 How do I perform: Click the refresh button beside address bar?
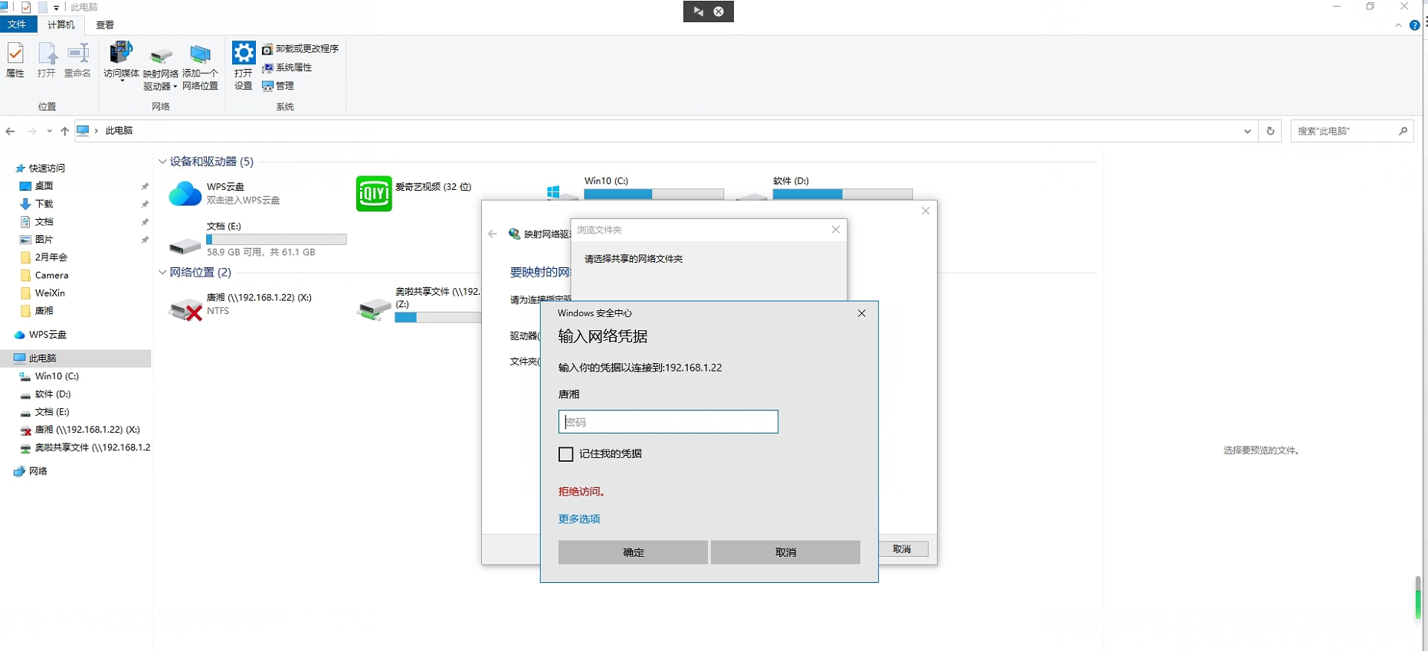(x=1270, y=131)
